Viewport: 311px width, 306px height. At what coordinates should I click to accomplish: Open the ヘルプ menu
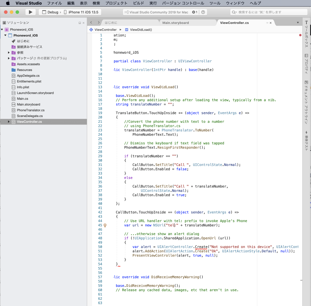[x=255, y=3]
